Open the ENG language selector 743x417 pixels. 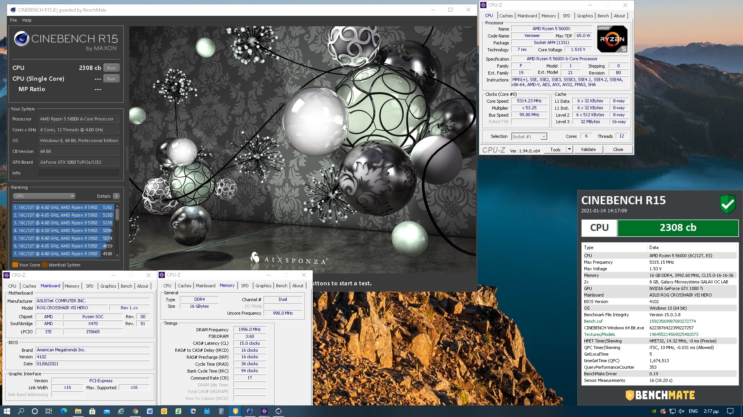[x=693, y=411]
